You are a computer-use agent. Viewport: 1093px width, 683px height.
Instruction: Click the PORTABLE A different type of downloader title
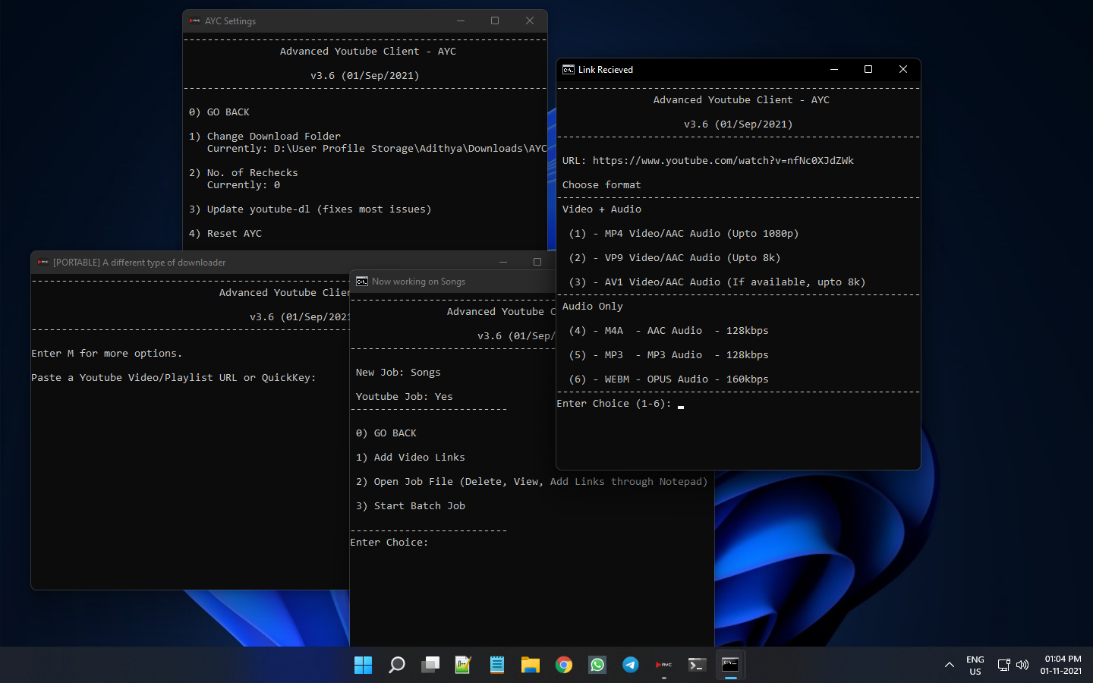tap(139, 263)
